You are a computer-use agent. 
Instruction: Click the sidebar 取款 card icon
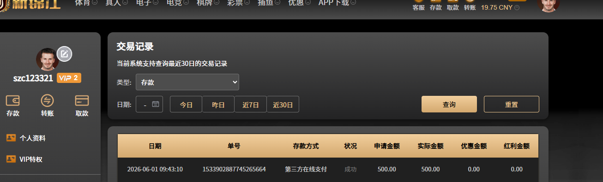(82, 100)
